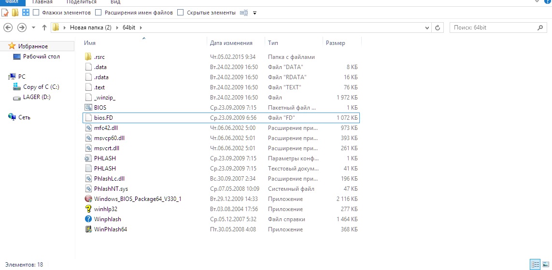This screenshot has height=270, width=552.
Task: Open the Вид ribbon tab
Action: click(115, 2)
